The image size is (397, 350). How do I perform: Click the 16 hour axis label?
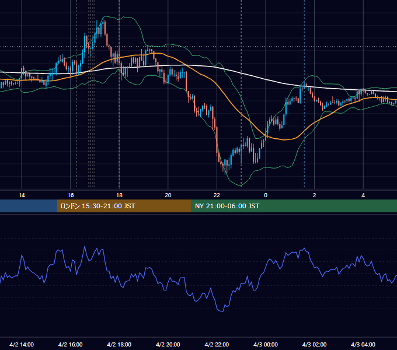pos(71,195)
